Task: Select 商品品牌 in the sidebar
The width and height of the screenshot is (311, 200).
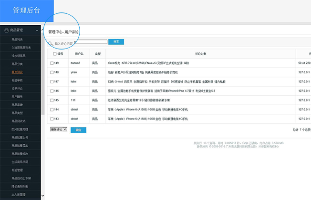Action: click(18, 104)
